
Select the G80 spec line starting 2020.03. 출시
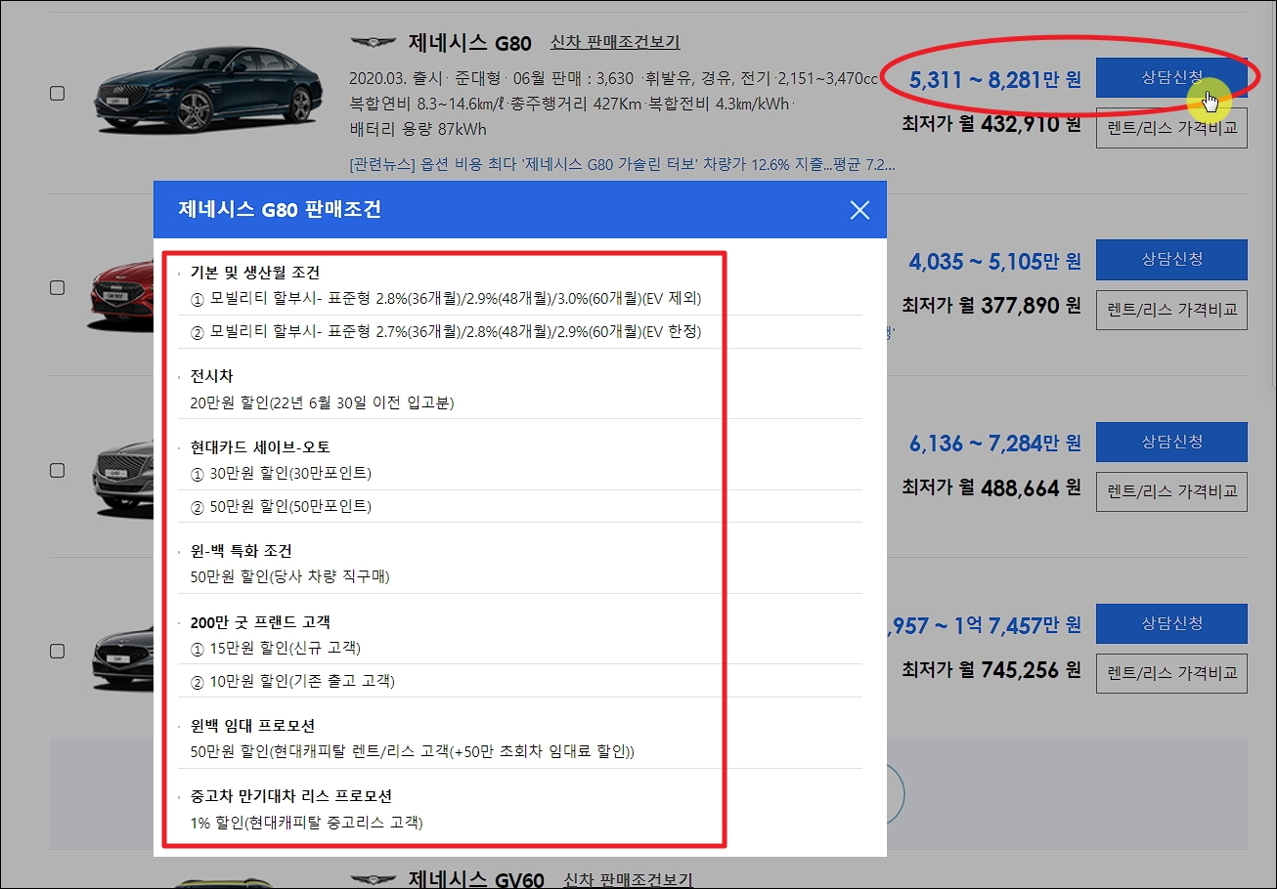pyautogui.click(x=614, y=78)
